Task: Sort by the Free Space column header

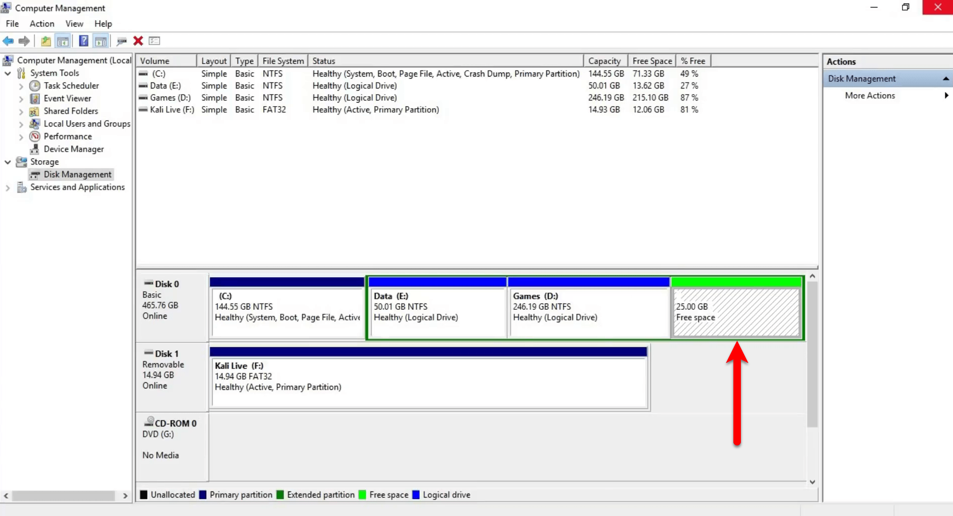Action: 652,61
